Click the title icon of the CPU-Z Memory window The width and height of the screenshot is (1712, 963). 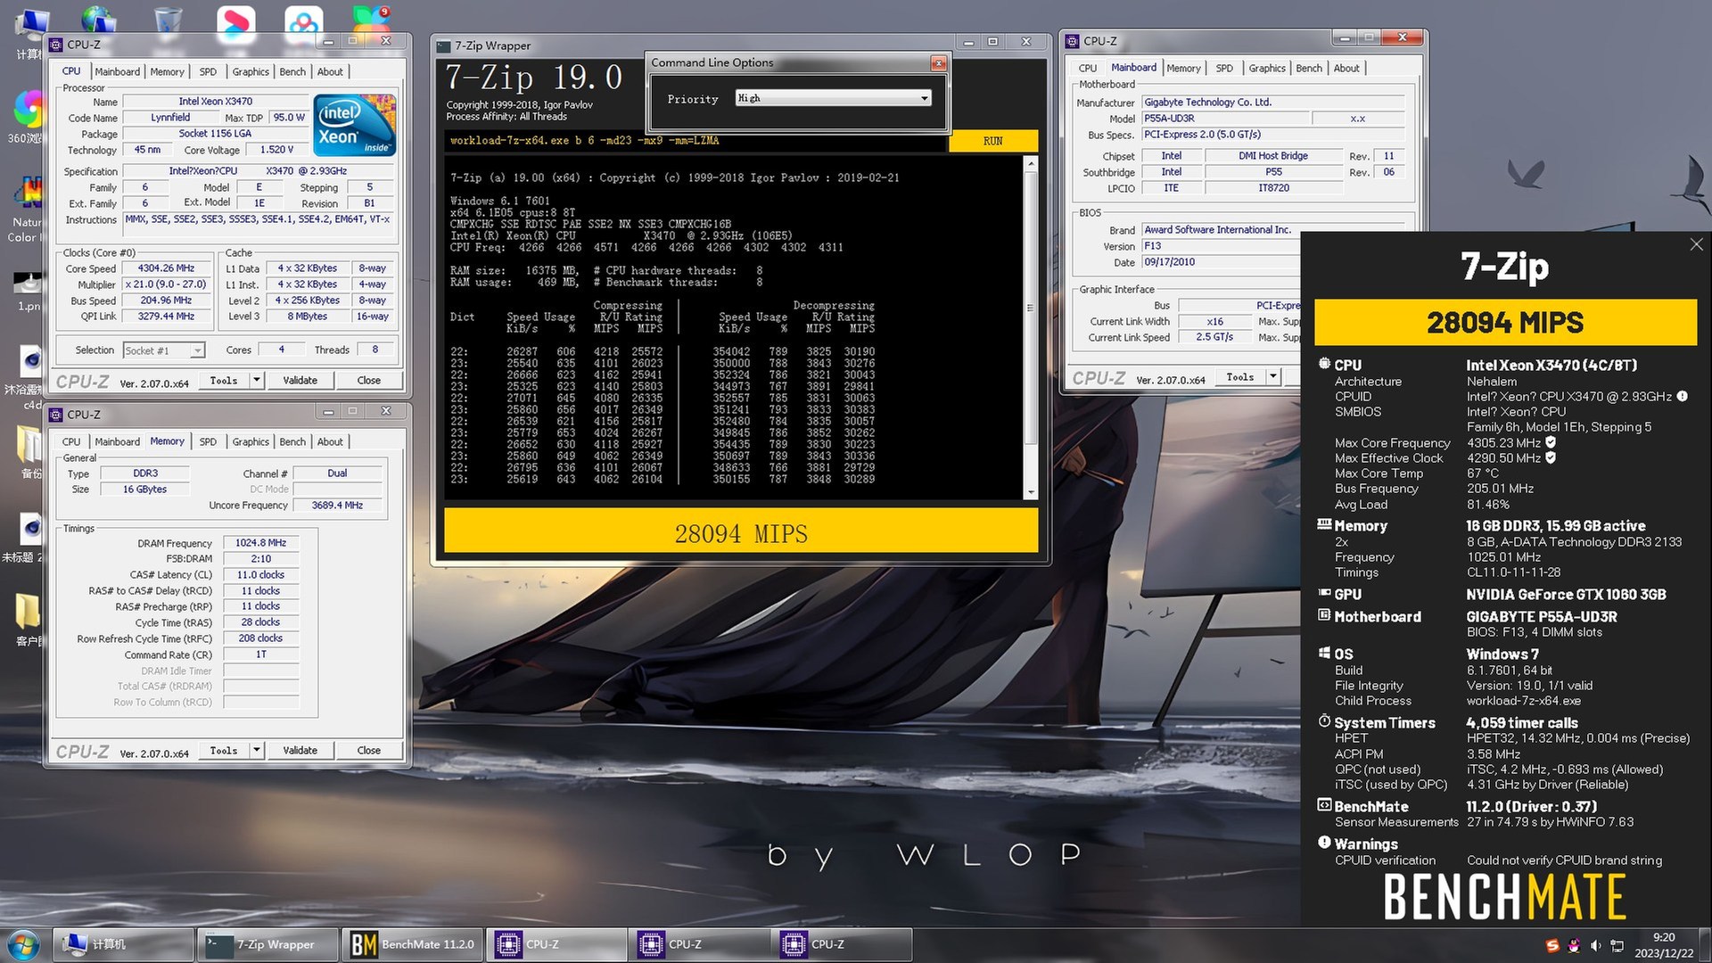coord(56,415)
